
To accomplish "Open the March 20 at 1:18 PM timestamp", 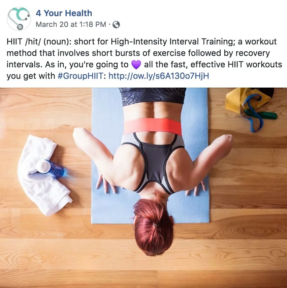I will tap(71, 25).
